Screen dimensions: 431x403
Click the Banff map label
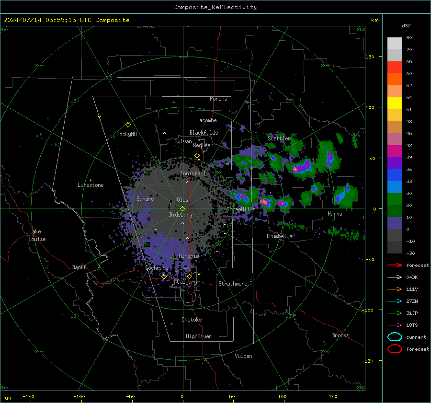pyautogui.click(x=79, y=267)
